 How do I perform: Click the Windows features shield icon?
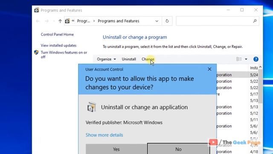(x=36, y=52)
